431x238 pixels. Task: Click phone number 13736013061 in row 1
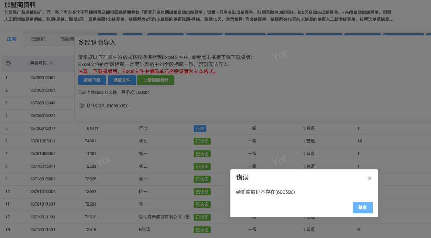pos(43,78)
